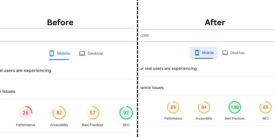Expand the 'issues' section in Before panel
Image resolution: width=275 pixels, height=137 pixels.
coord(67,91)
